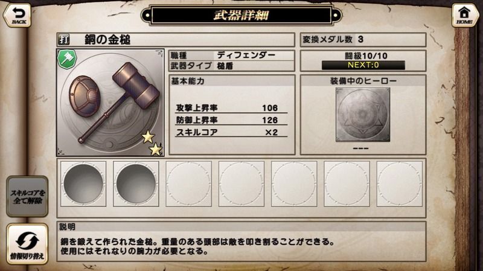
Task: Click the 武器詳細 title banner
Action: tap(241, 15)
